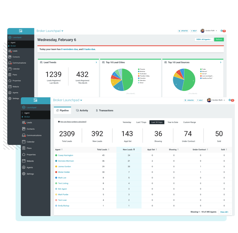Screen dimensions: 238x233
Task: Open 0 tasks due link
Action: click(x=89, y=49)
